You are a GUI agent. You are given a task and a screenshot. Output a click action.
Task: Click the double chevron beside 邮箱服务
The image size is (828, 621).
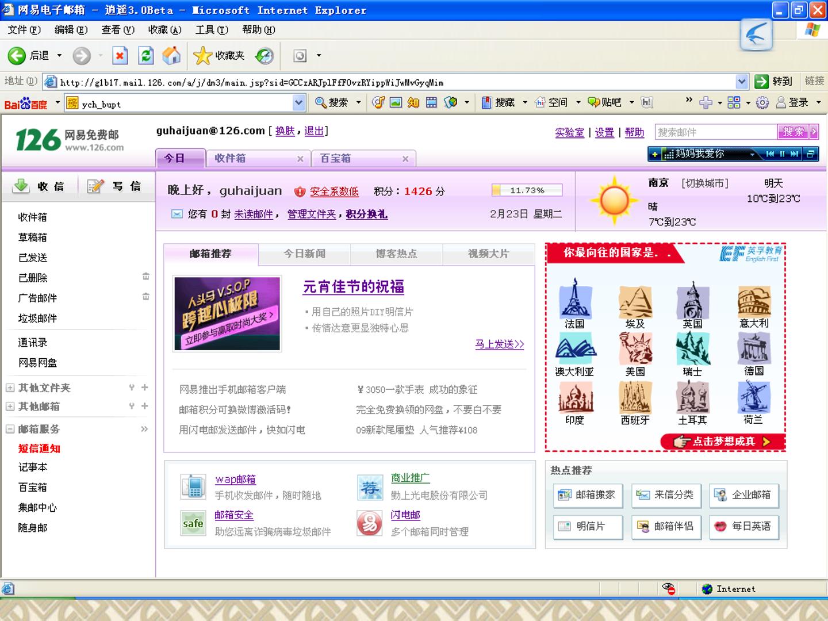coord(144,429)
